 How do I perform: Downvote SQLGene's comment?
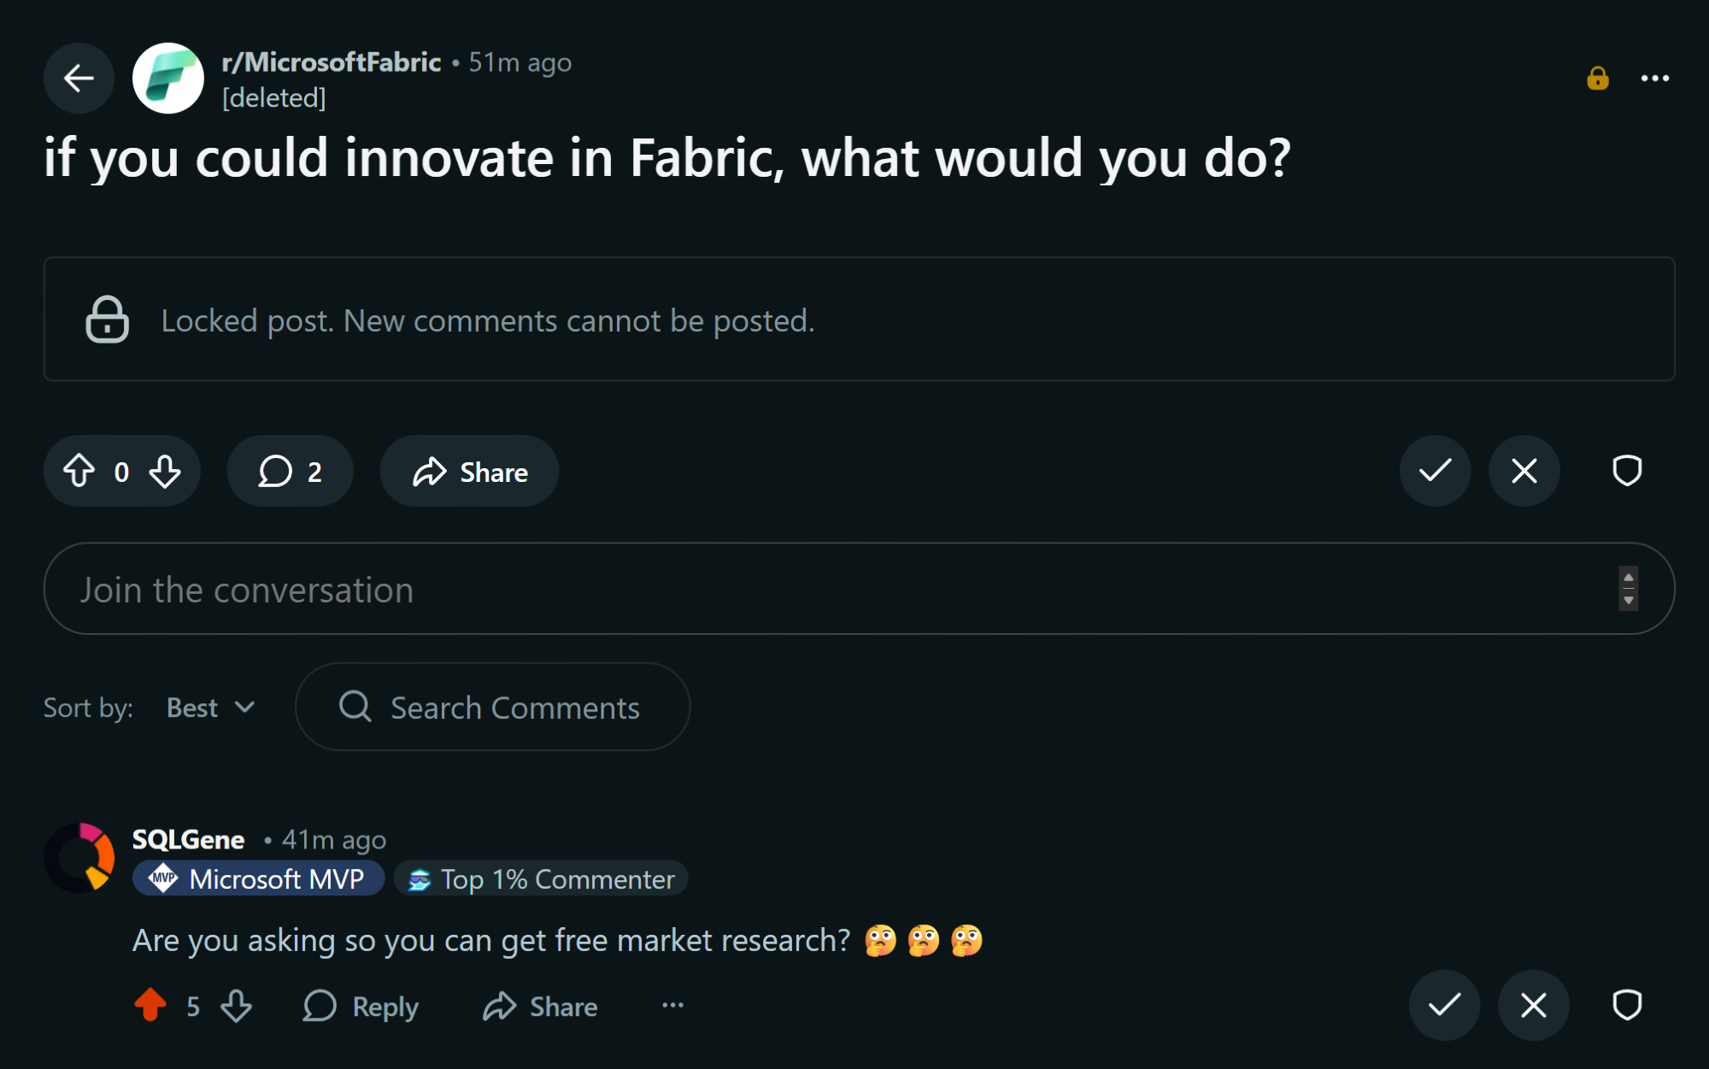click(x=237, y=1006)
